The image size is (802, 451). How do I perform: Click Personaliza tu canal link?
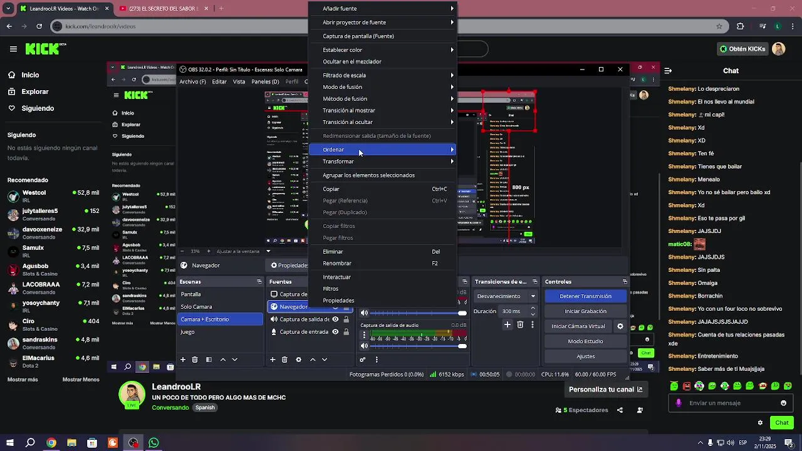(605, 390)
